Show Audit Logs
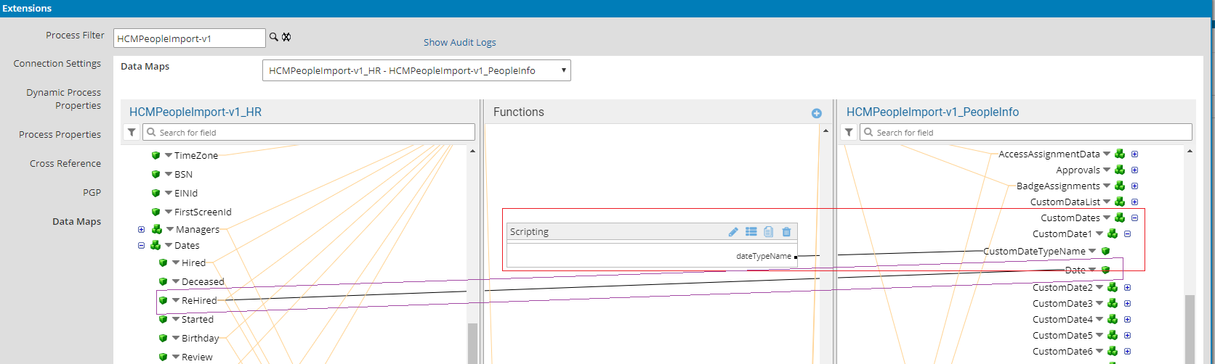Image resolution: width=1215 pixels, height=364 pixels. tap(459, 43)
